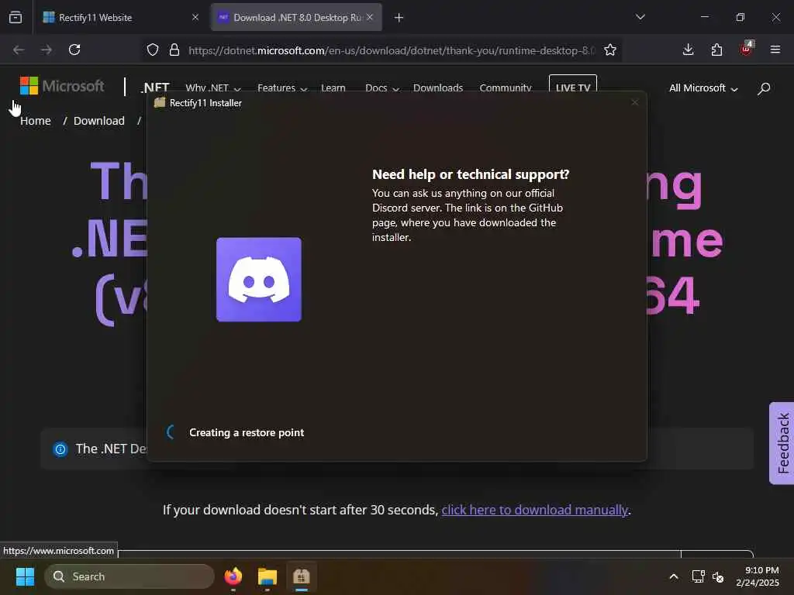Open the .NET home link
Screen dimensions: 794x595
pos(155,88)
